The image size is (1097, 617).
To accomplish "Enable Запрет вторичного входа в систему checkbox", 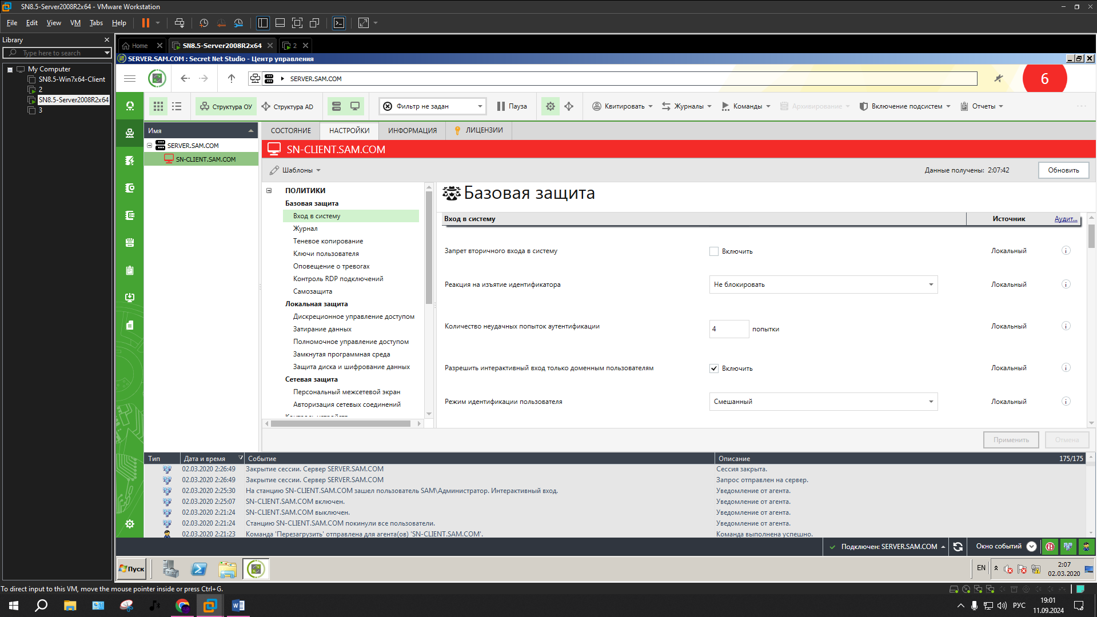I will tap(714, 251).
